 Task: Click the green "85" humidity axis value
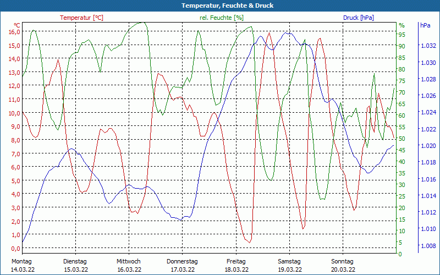pos(402,58)
